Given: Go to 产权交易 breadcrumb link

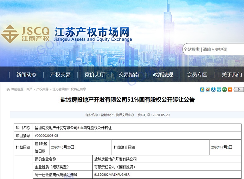Looking at the screenshot, I should pos(42,89).
